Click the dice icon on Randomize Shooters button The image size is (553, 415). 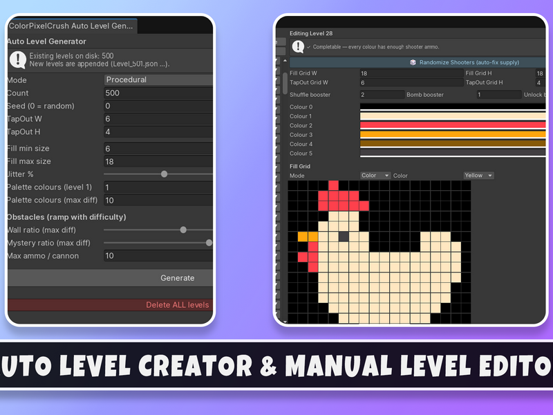click(413, 62)
